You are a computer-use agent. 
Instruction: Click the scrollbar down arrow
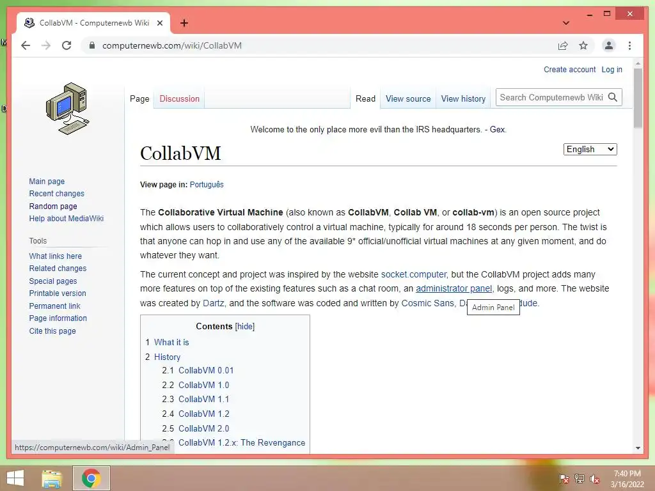pos(638,448)
